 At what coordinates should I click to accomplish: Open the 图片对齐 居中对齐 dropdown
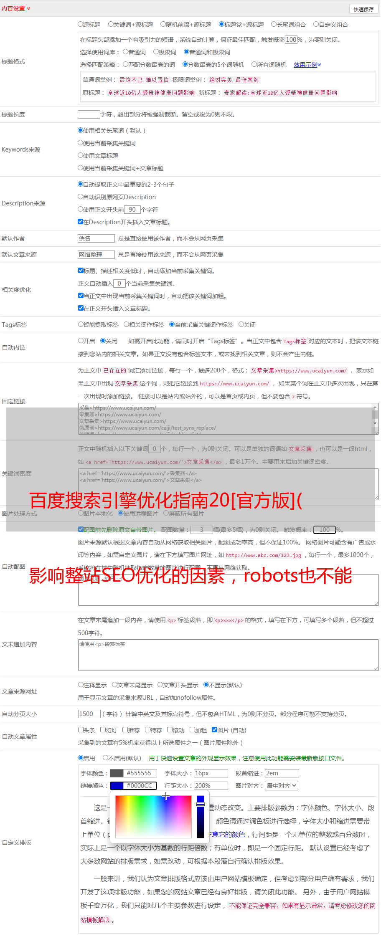pos(282,786)
